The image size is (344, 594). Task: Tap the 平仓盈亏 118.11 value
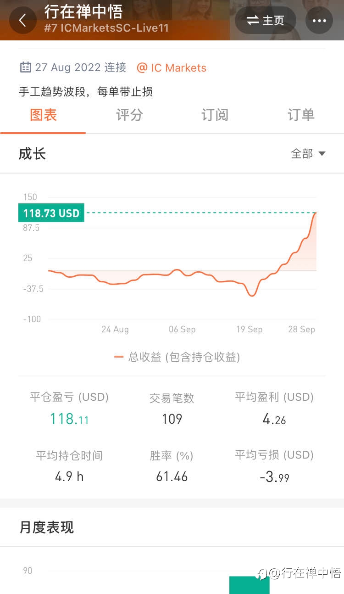(x=69, y=419)
